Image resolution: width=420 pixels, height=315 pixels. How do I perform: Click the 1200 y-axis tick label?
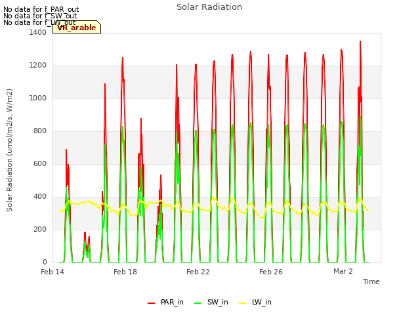pyautogui.click(x=38, y=66)
